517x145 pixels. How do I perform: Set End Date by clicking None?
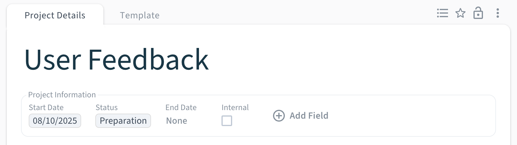point(176,121)
